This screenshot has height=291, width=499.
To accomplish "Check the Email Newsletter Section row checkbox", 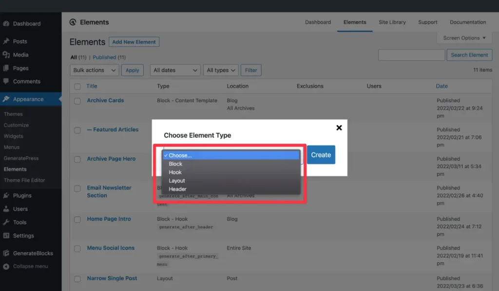I will 77,188.
